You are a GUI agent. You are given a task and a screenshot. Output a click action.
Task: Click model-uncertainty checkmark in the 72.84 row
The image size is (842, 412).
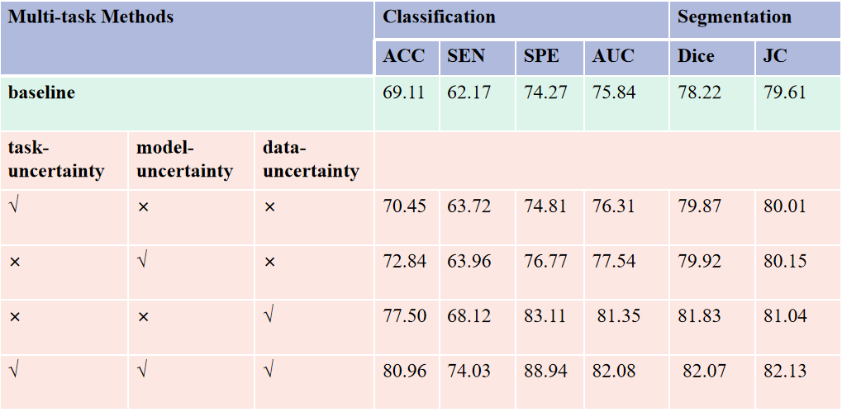point(143,260)
